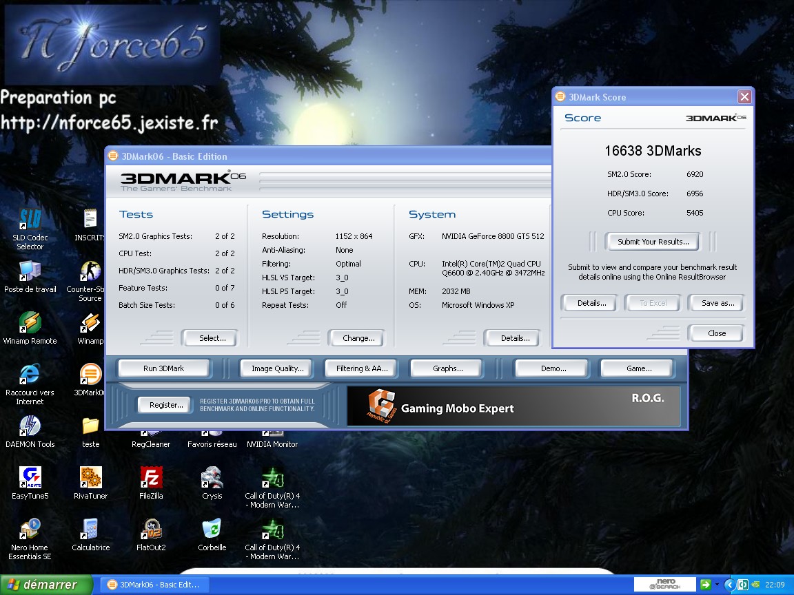Click the Register button
The width and height of the screenshot is (794, 595).
[166, 405]
